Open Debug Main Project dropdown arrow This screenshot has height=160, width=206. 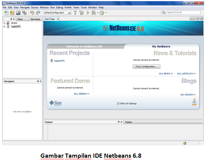(x=98, y=13)
